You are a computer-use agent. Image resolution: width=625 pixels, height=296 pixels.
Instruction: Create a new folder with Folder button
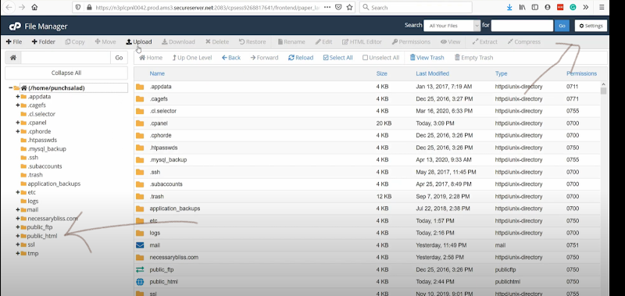(x=44, y=42)
